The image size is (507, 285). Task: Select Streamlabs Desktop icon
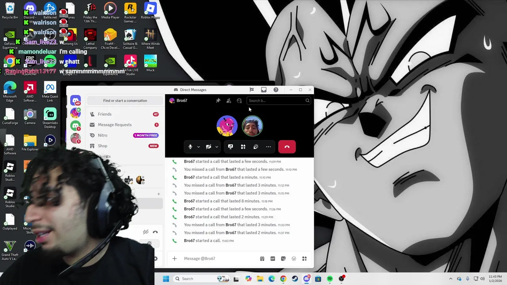click(x=50, y=118)
